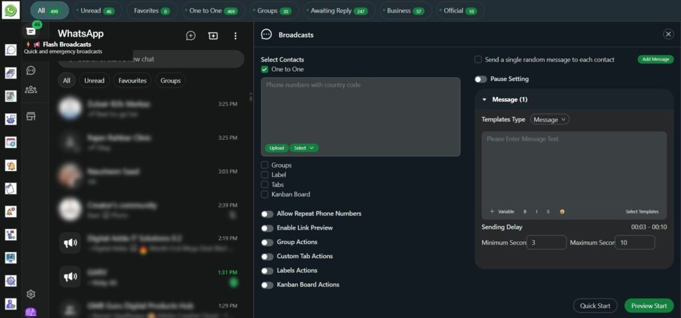
Task: Click the Broadcasts speech bubble icon
Action: pos(266,35)
